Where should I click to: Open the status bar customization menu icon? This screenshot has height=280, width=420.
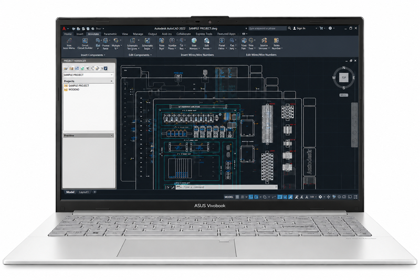[x=355, y=197]
